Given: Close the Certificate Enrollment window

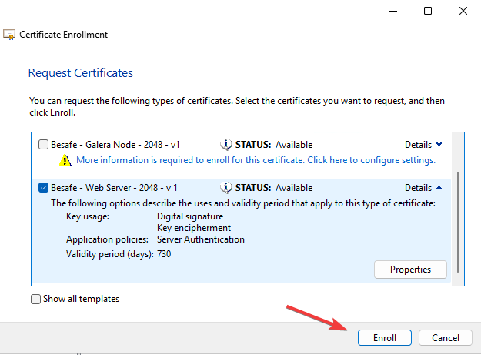Looking at the screenshot, I should pyautogui.click(x=463, y=11).
